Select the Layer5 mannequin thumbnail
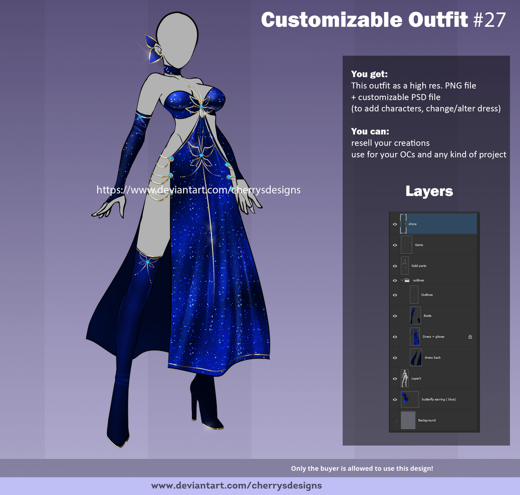The image size is (520, 495). [x=405, y=378]
